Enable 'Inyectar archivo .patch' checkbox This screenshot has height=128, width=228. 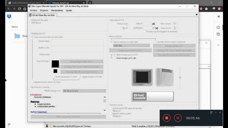111,114
